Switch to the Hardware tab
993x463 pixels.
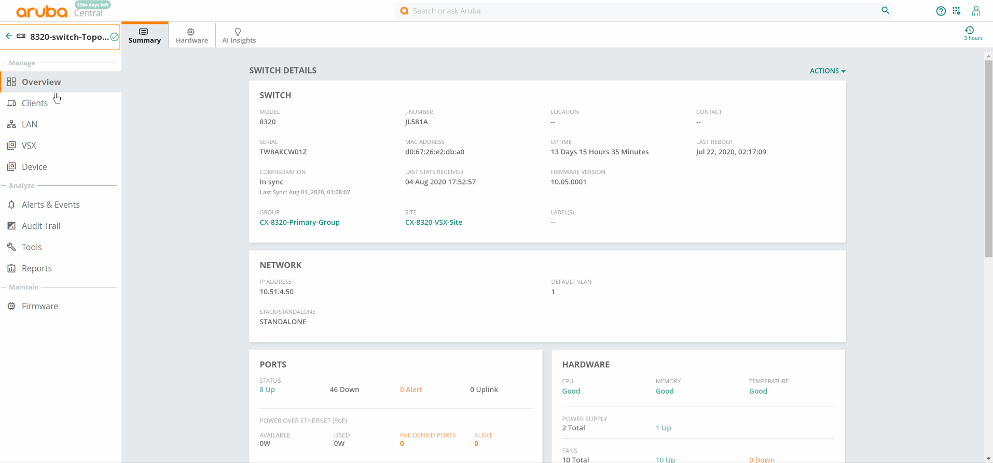[x=192, y=35]
